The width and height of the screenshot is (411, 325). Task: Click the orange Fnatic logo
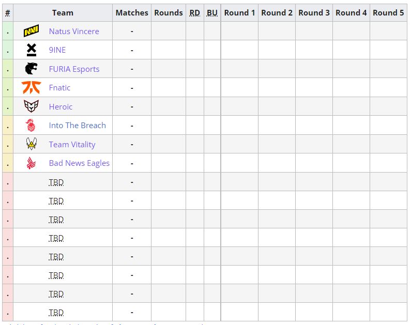(x=31, y=88)
